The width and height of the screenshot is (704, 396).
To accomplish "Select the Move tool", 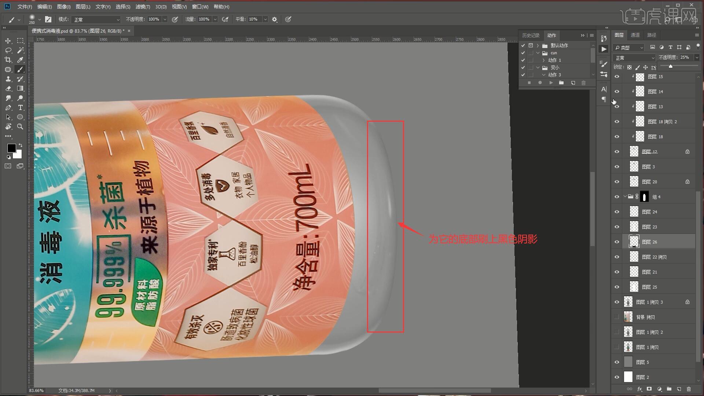I will pyautogui.click(x=8, y=41).
